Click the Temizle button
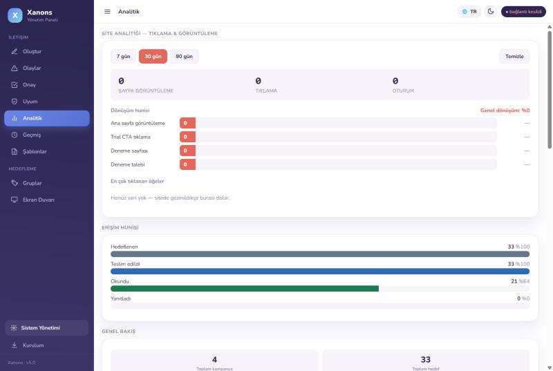Viewport: 553px width, 371px height. 514,57
